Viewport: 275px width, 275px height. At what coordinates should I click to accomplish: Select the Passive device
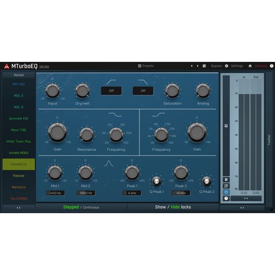click(19, 176)
